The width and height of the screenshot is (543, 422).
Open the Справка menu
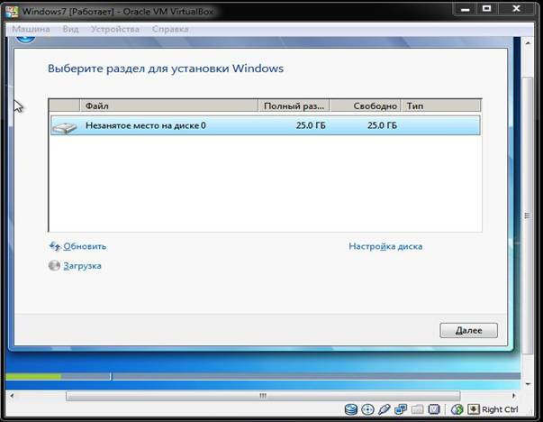pyautogui.click(x=170, y=29)
